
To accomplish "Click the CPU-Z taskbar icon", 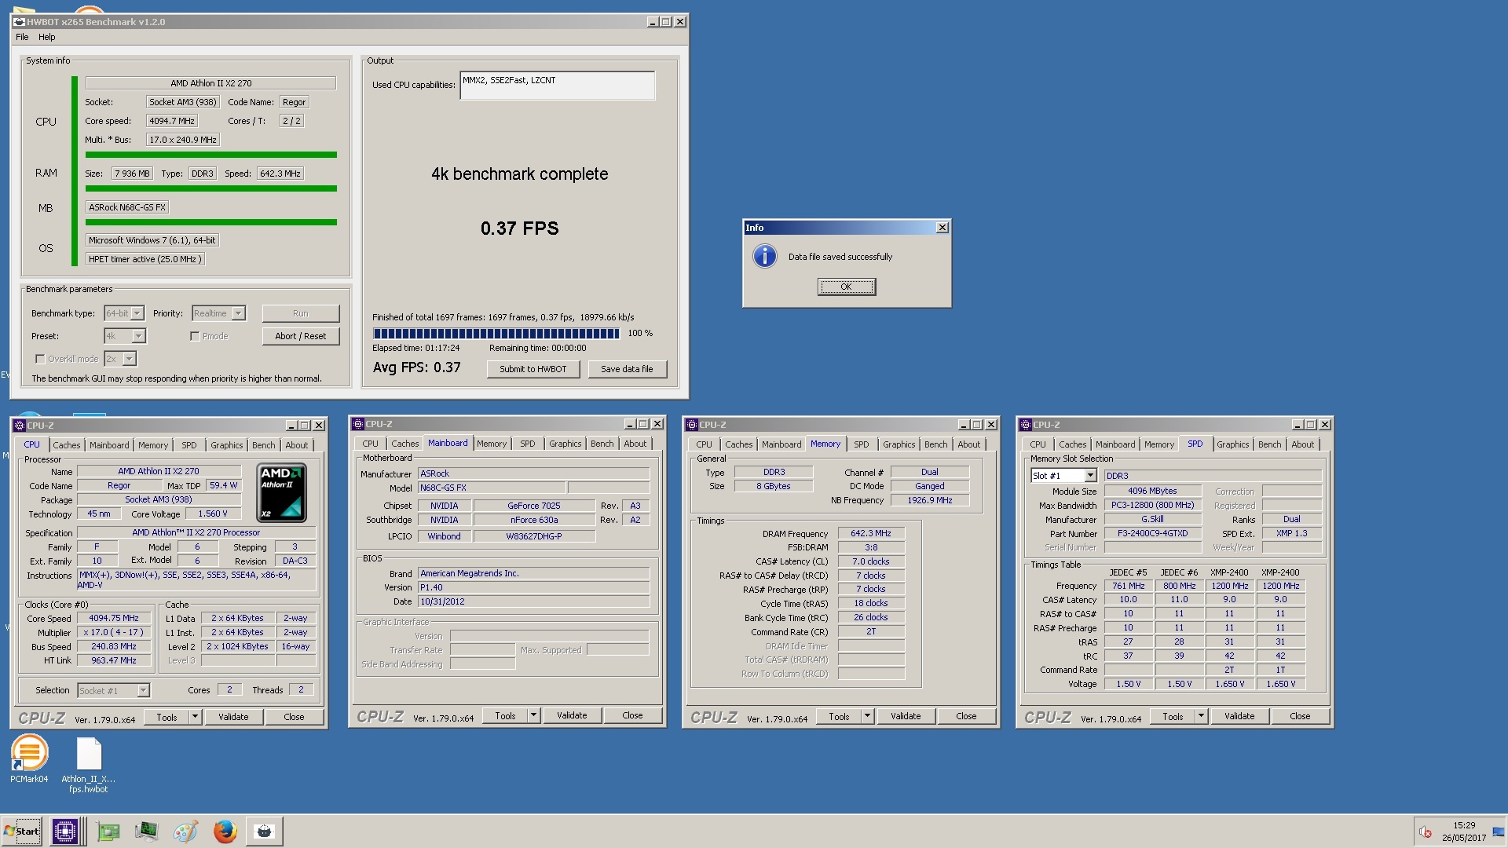I will point(64,831).
